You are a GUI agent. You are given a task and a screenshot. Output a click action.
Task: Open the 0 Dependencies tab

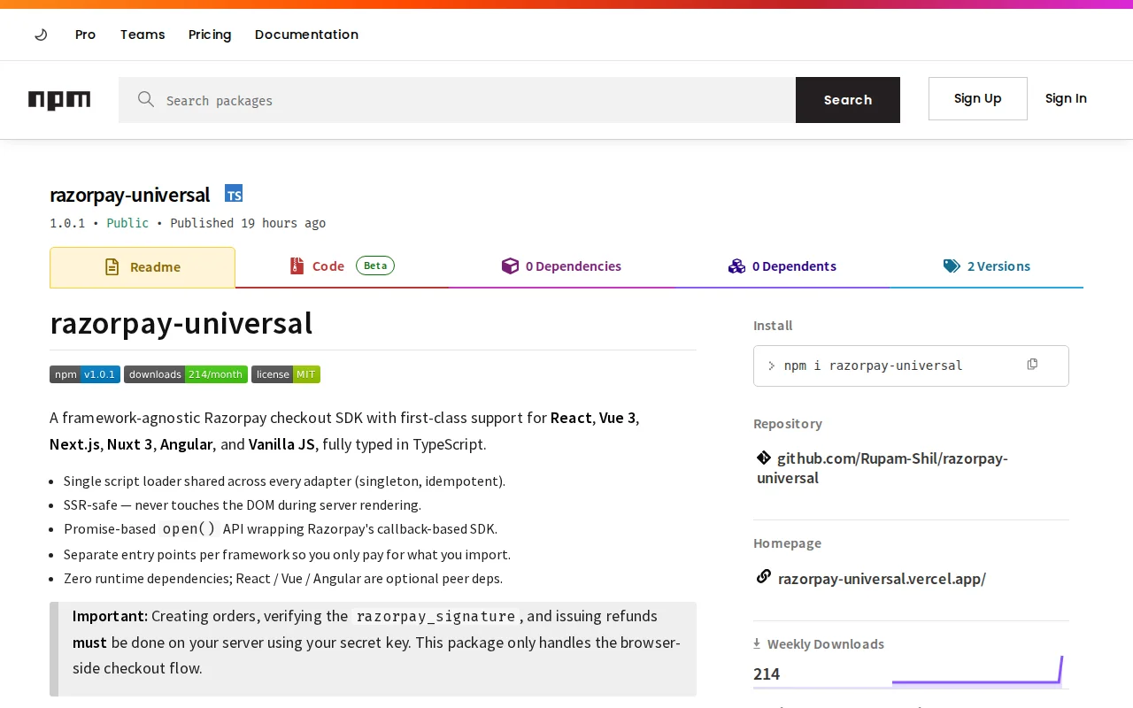(x=561, y=266)
